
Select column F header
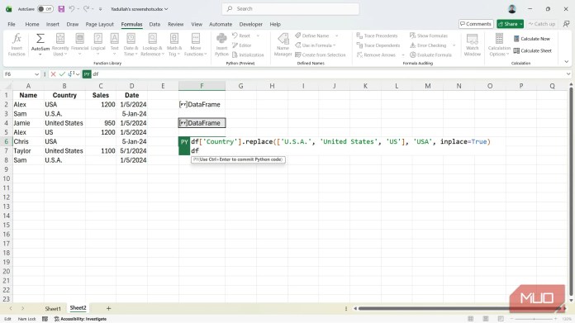click(202, 86)
